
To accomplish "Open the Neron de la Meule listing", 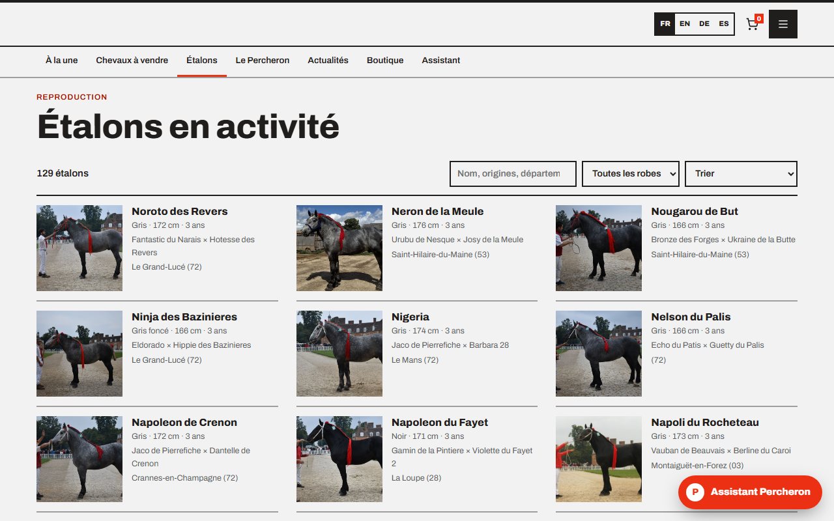I will [438, 212].
